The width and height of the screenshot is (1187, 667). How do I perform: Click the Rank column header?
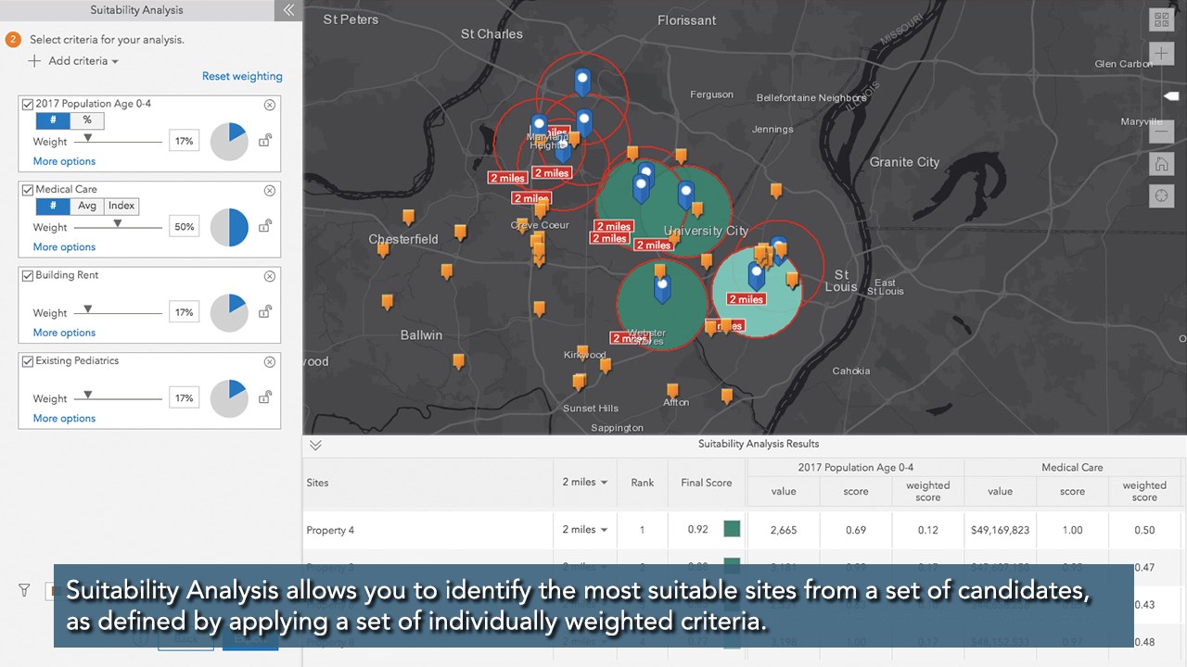(x=643, y=483)
